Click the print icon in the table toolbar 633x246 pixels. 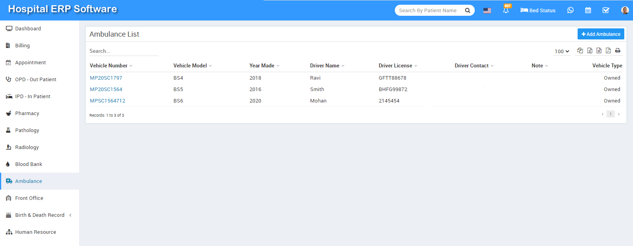(x=618, y=50)
